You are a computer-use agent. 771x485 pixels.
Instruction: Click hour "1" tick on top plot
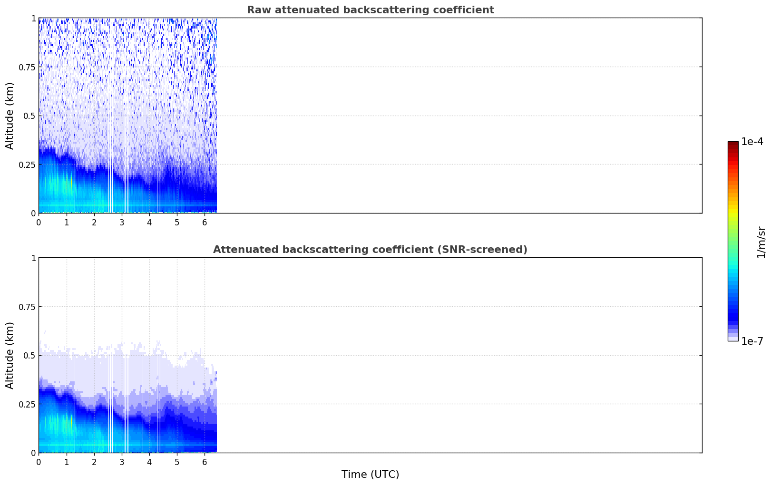coord(67,223)
